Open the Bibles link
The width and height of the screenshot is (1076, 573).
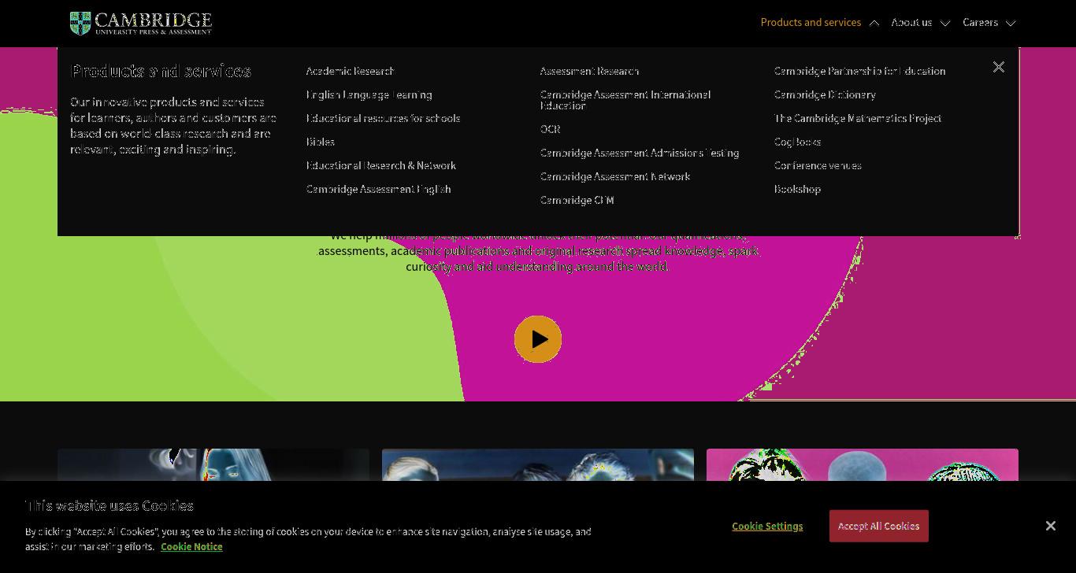[320, 142]
